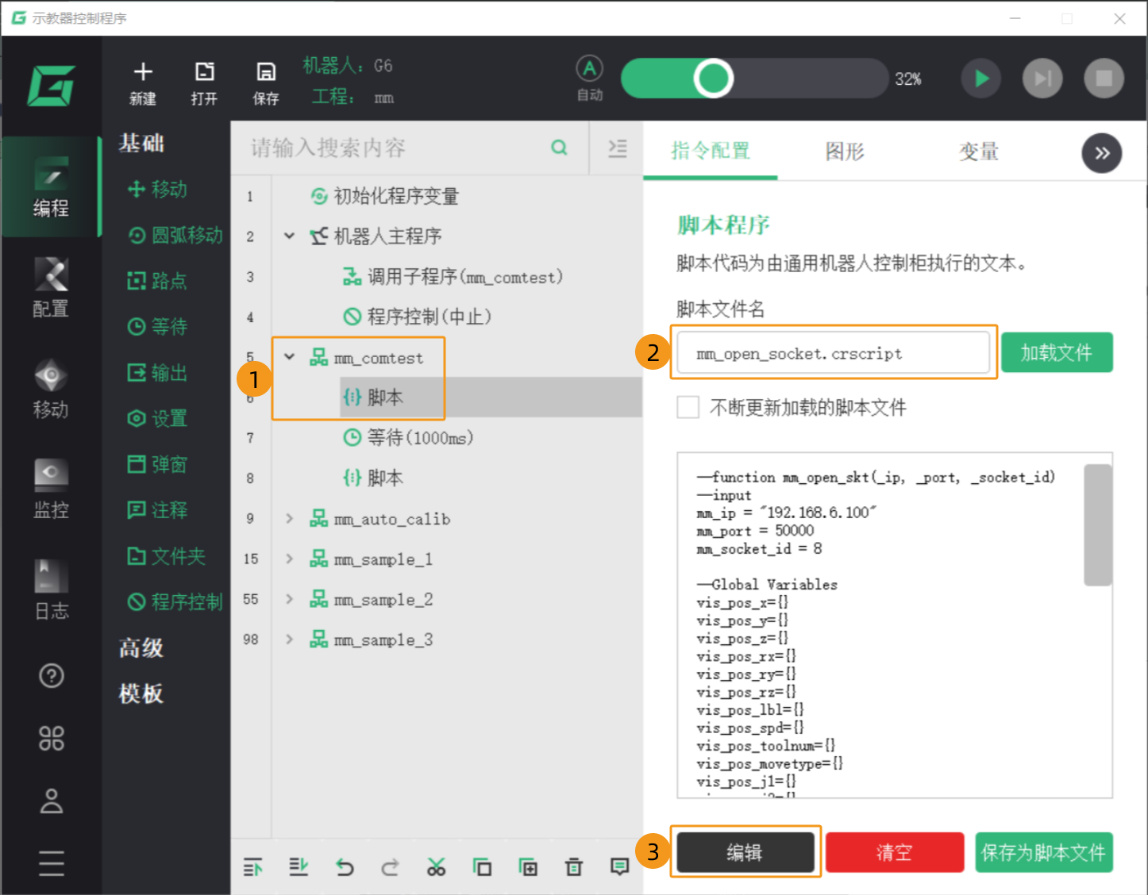The height and width of the screenshot is (895, 1148).
Task: Expand the 基础 (basic) instruction category
Action: pyautogui.click(x=141, y=143)
